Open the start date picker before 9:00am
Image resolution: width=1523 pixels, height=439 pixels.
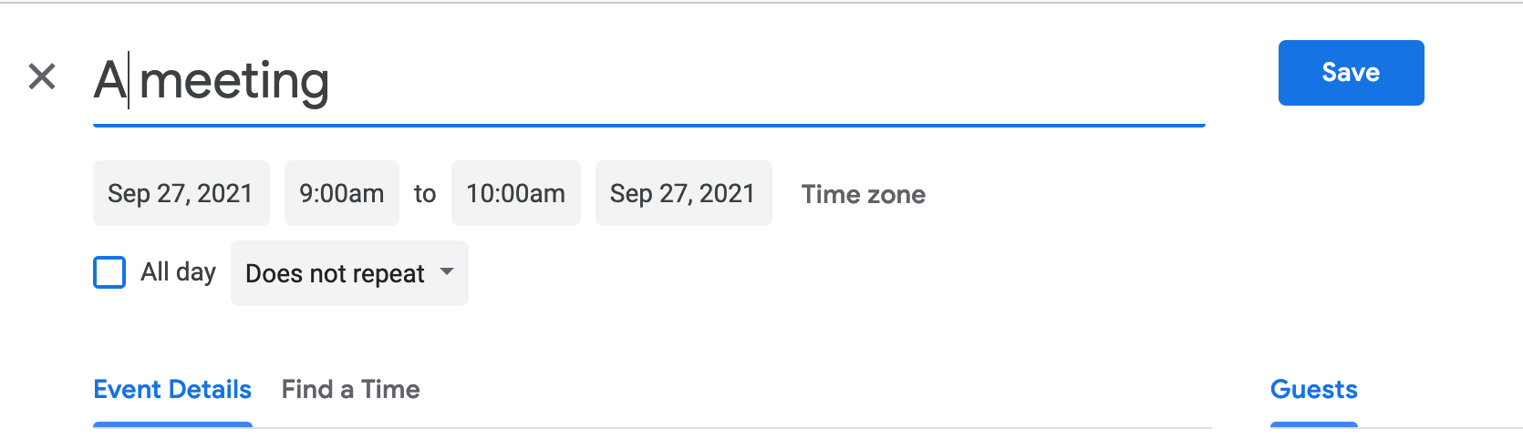tap(181, 193)
